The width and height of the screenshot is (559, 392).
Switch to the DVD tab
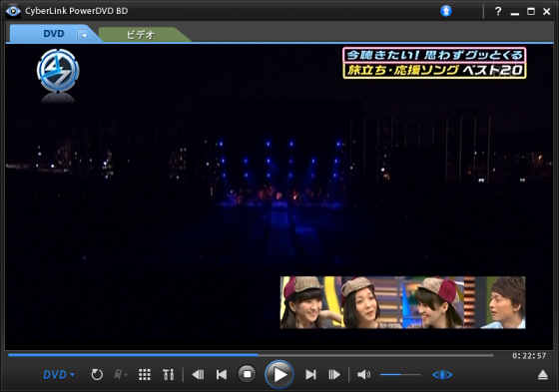[x=54, y=34]
